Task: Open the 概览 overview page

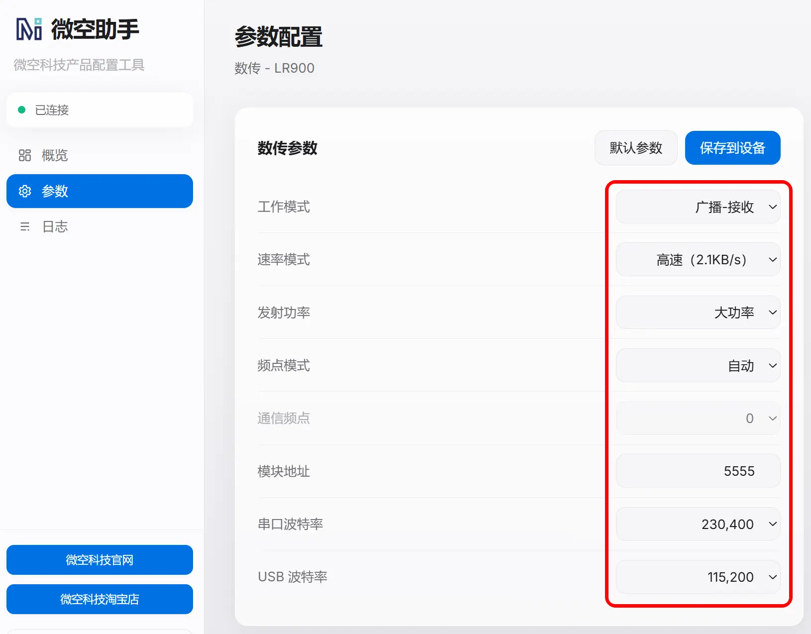Action: 100,155
